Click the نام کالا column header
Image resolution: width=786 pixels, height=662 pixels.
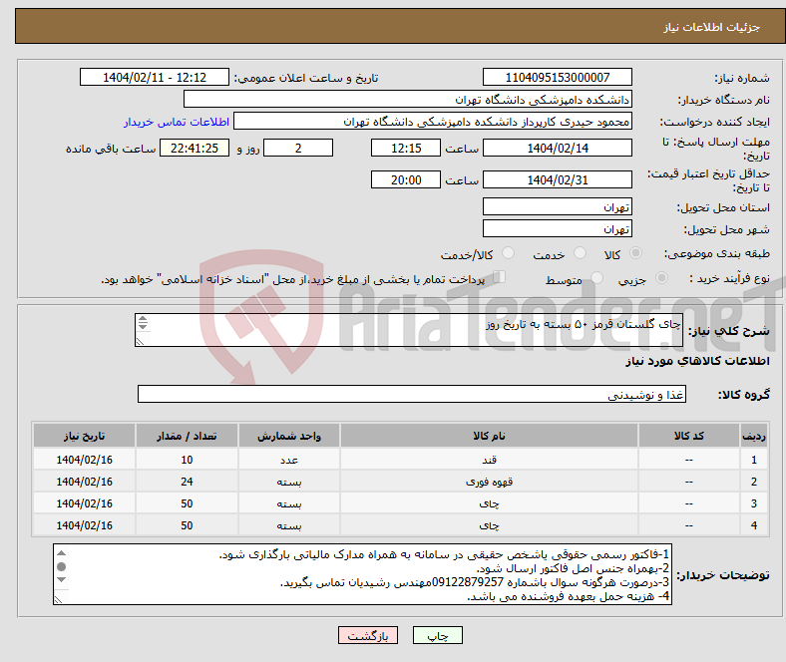click(x=489, y=437)
